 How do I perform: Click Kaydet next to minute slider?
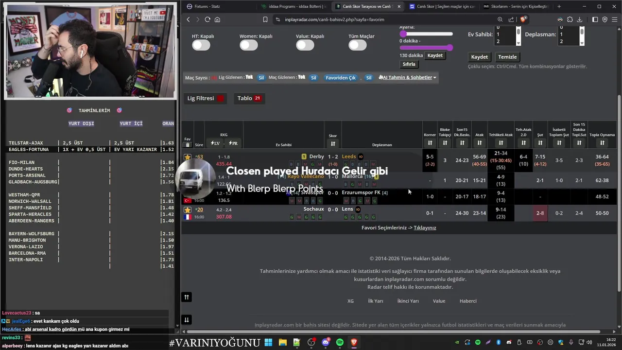(x=435, y=55)
